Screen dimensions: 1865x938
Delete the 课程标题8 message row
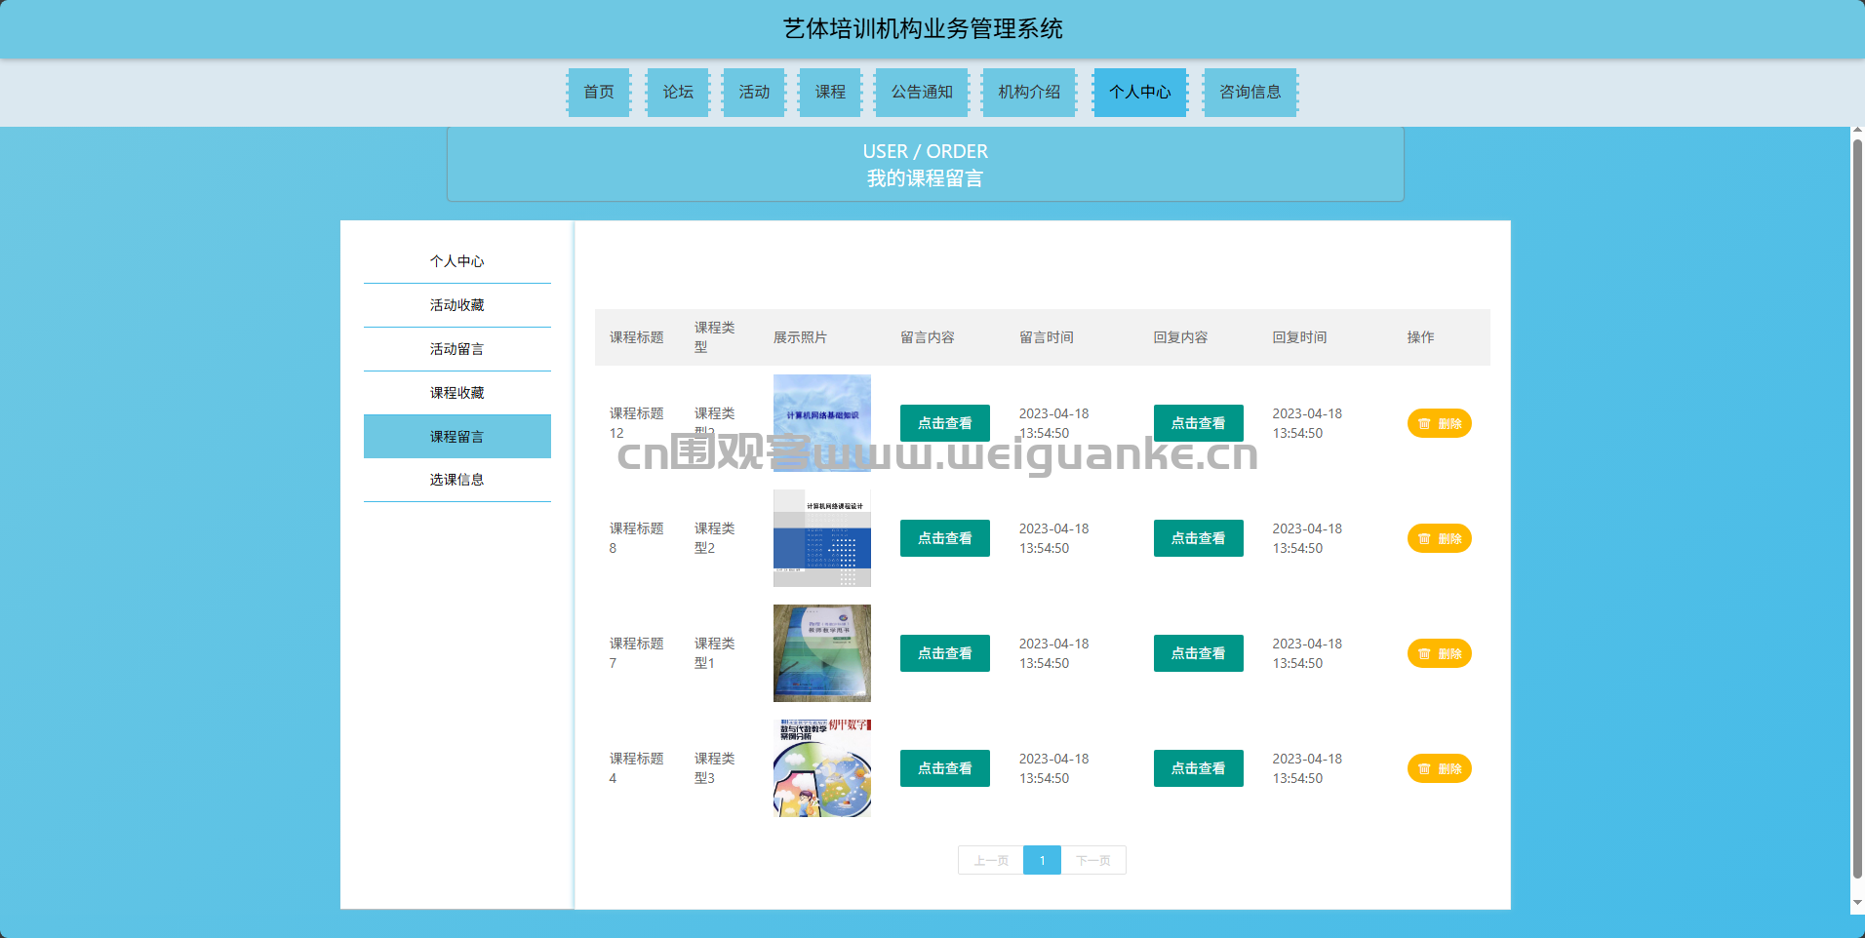click(x=1440, y=538)
